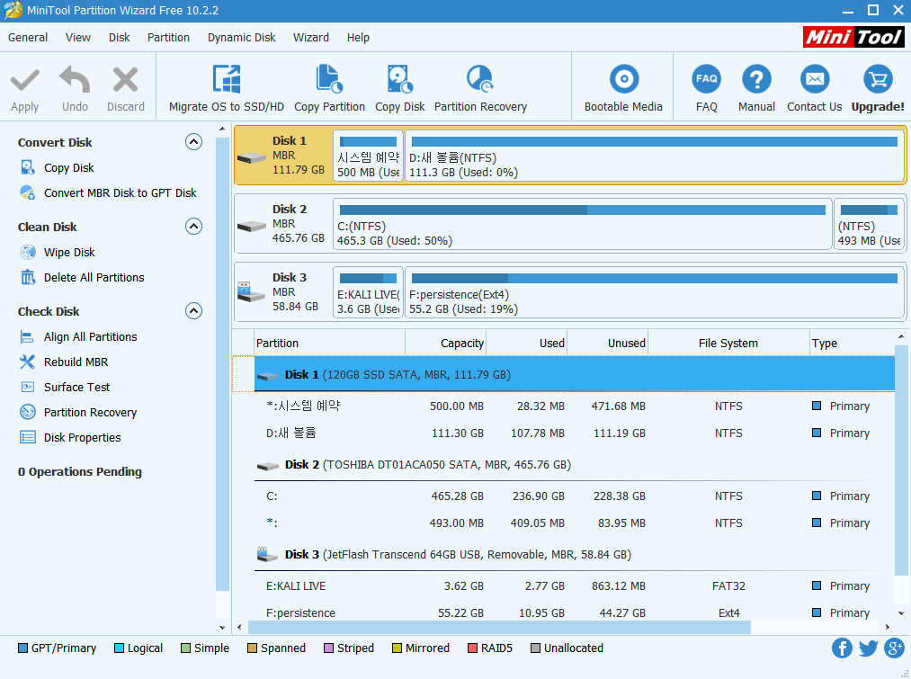Click the partition list horizontal scrollbar

pos(499,628)
